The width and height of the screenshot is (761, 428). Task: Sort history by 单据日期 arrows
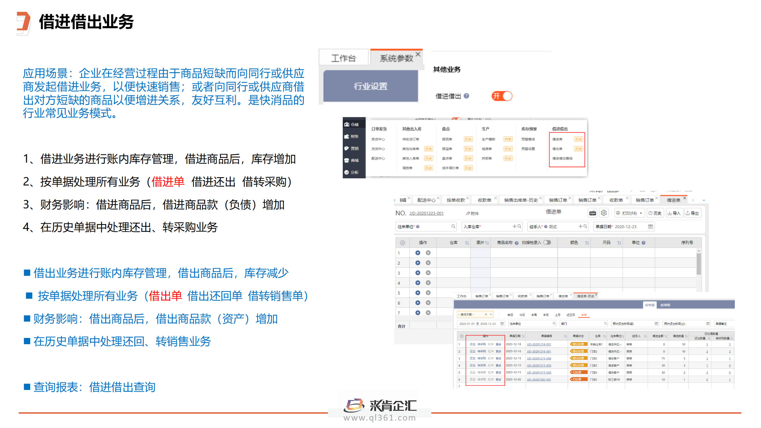pos(523,336)
